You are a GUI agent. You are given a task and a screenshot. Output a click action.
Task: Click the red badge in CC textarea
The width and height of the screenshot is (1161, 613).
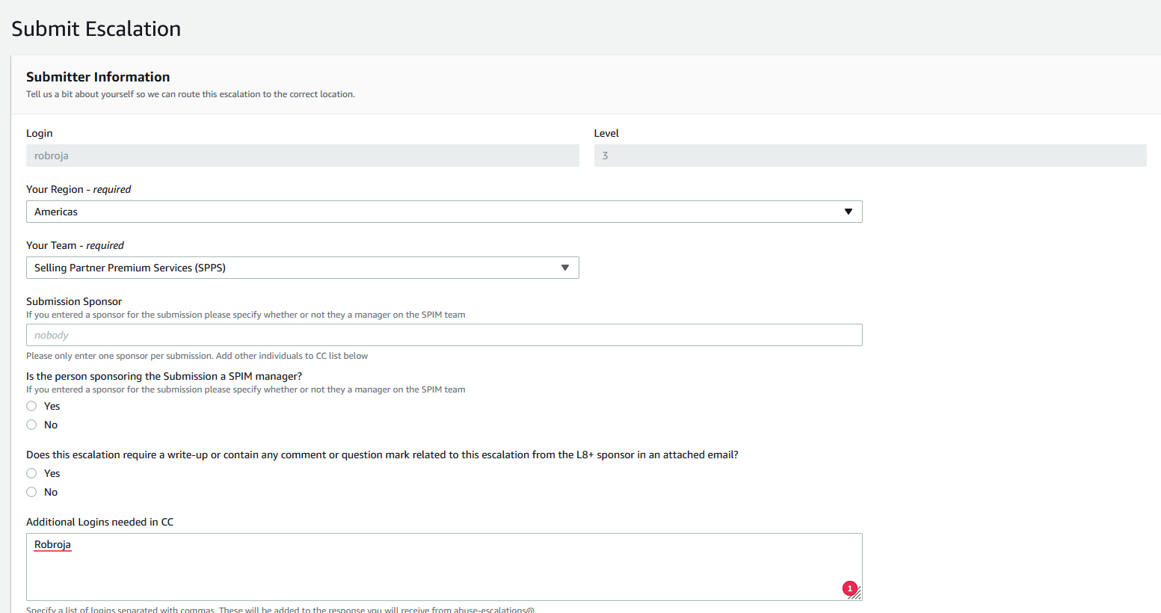click(849, 588)
